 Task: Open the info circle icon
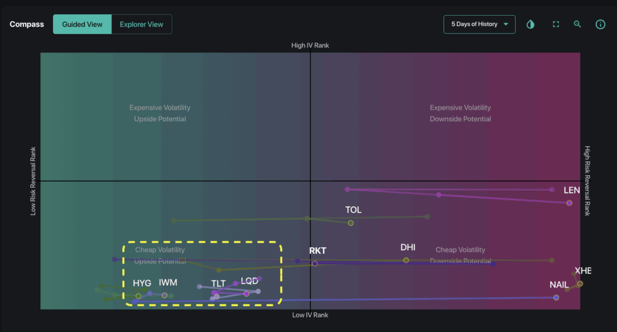[x=600, y=25]
